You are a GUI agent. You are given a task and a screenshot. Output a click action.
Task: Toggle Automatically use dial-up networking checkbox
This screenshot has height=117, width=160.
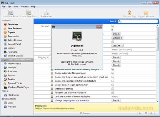pos(113,69)
